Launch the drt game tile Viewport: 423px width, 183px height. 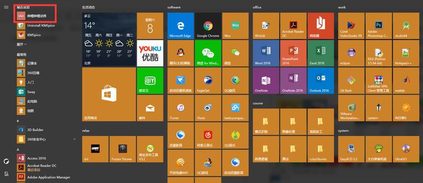tap(95, 149)
